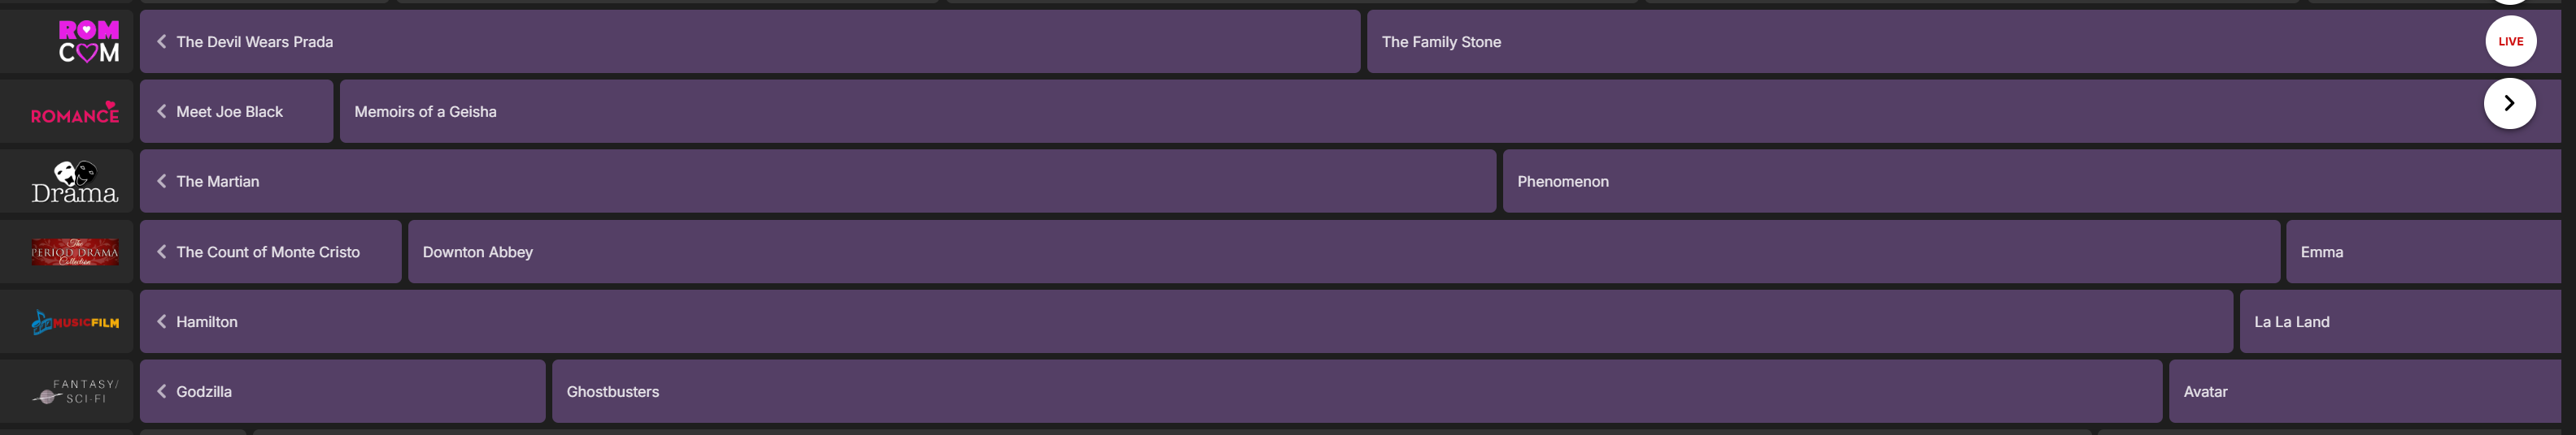2576x435 pixels.
Task: Open the Rom Com channel logo
Action: point(88,42)
